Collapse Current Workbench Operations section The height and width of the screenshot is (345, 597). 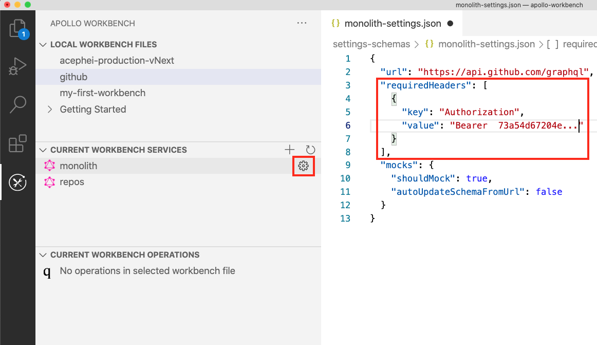(x=43, y=255)
